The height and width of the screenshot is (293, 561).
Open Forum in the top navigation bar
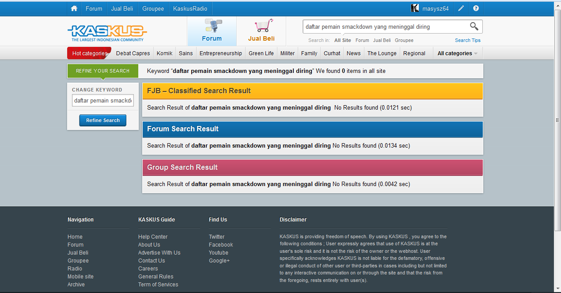pyautogui.click(x=94, y=8)
